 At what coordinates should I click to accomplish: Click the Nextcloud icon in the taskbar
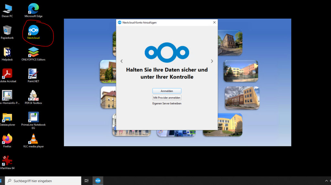(98, 181)
